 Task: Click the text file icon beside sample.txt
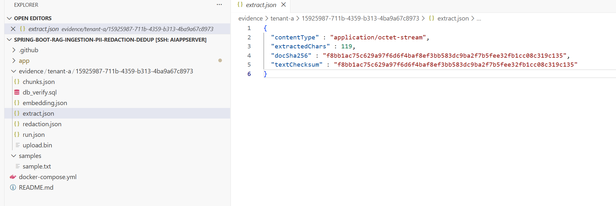tap(18, 166)
